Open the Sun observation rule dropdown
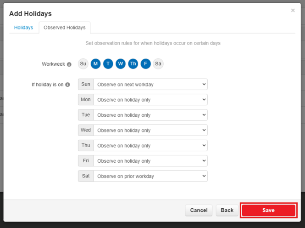Viewport: 305px width, 228px height. (x=150, y=85)
